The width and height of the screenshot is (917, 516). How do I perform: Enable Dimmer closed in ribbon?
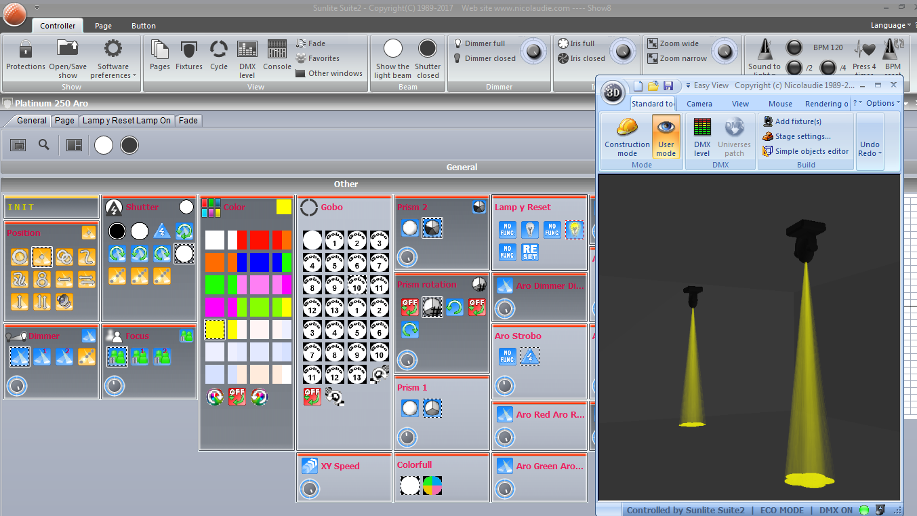(485, 58)
